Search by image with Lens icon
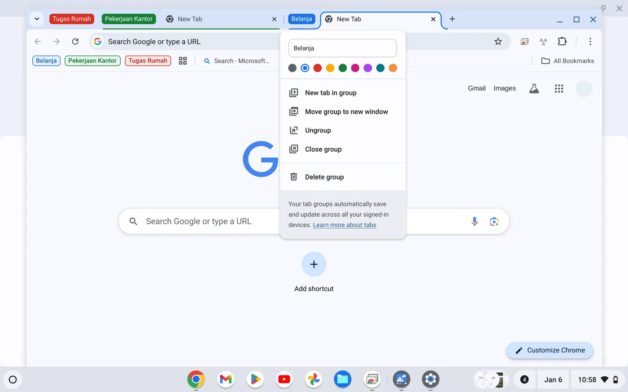The height and width of the screenshot is (392, 628). pyautogui.click(x=494, y=221)
